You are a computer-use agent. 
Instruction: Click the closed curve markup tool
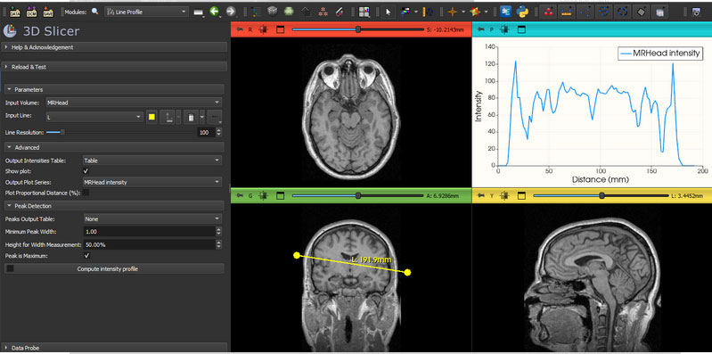(622, 12)
